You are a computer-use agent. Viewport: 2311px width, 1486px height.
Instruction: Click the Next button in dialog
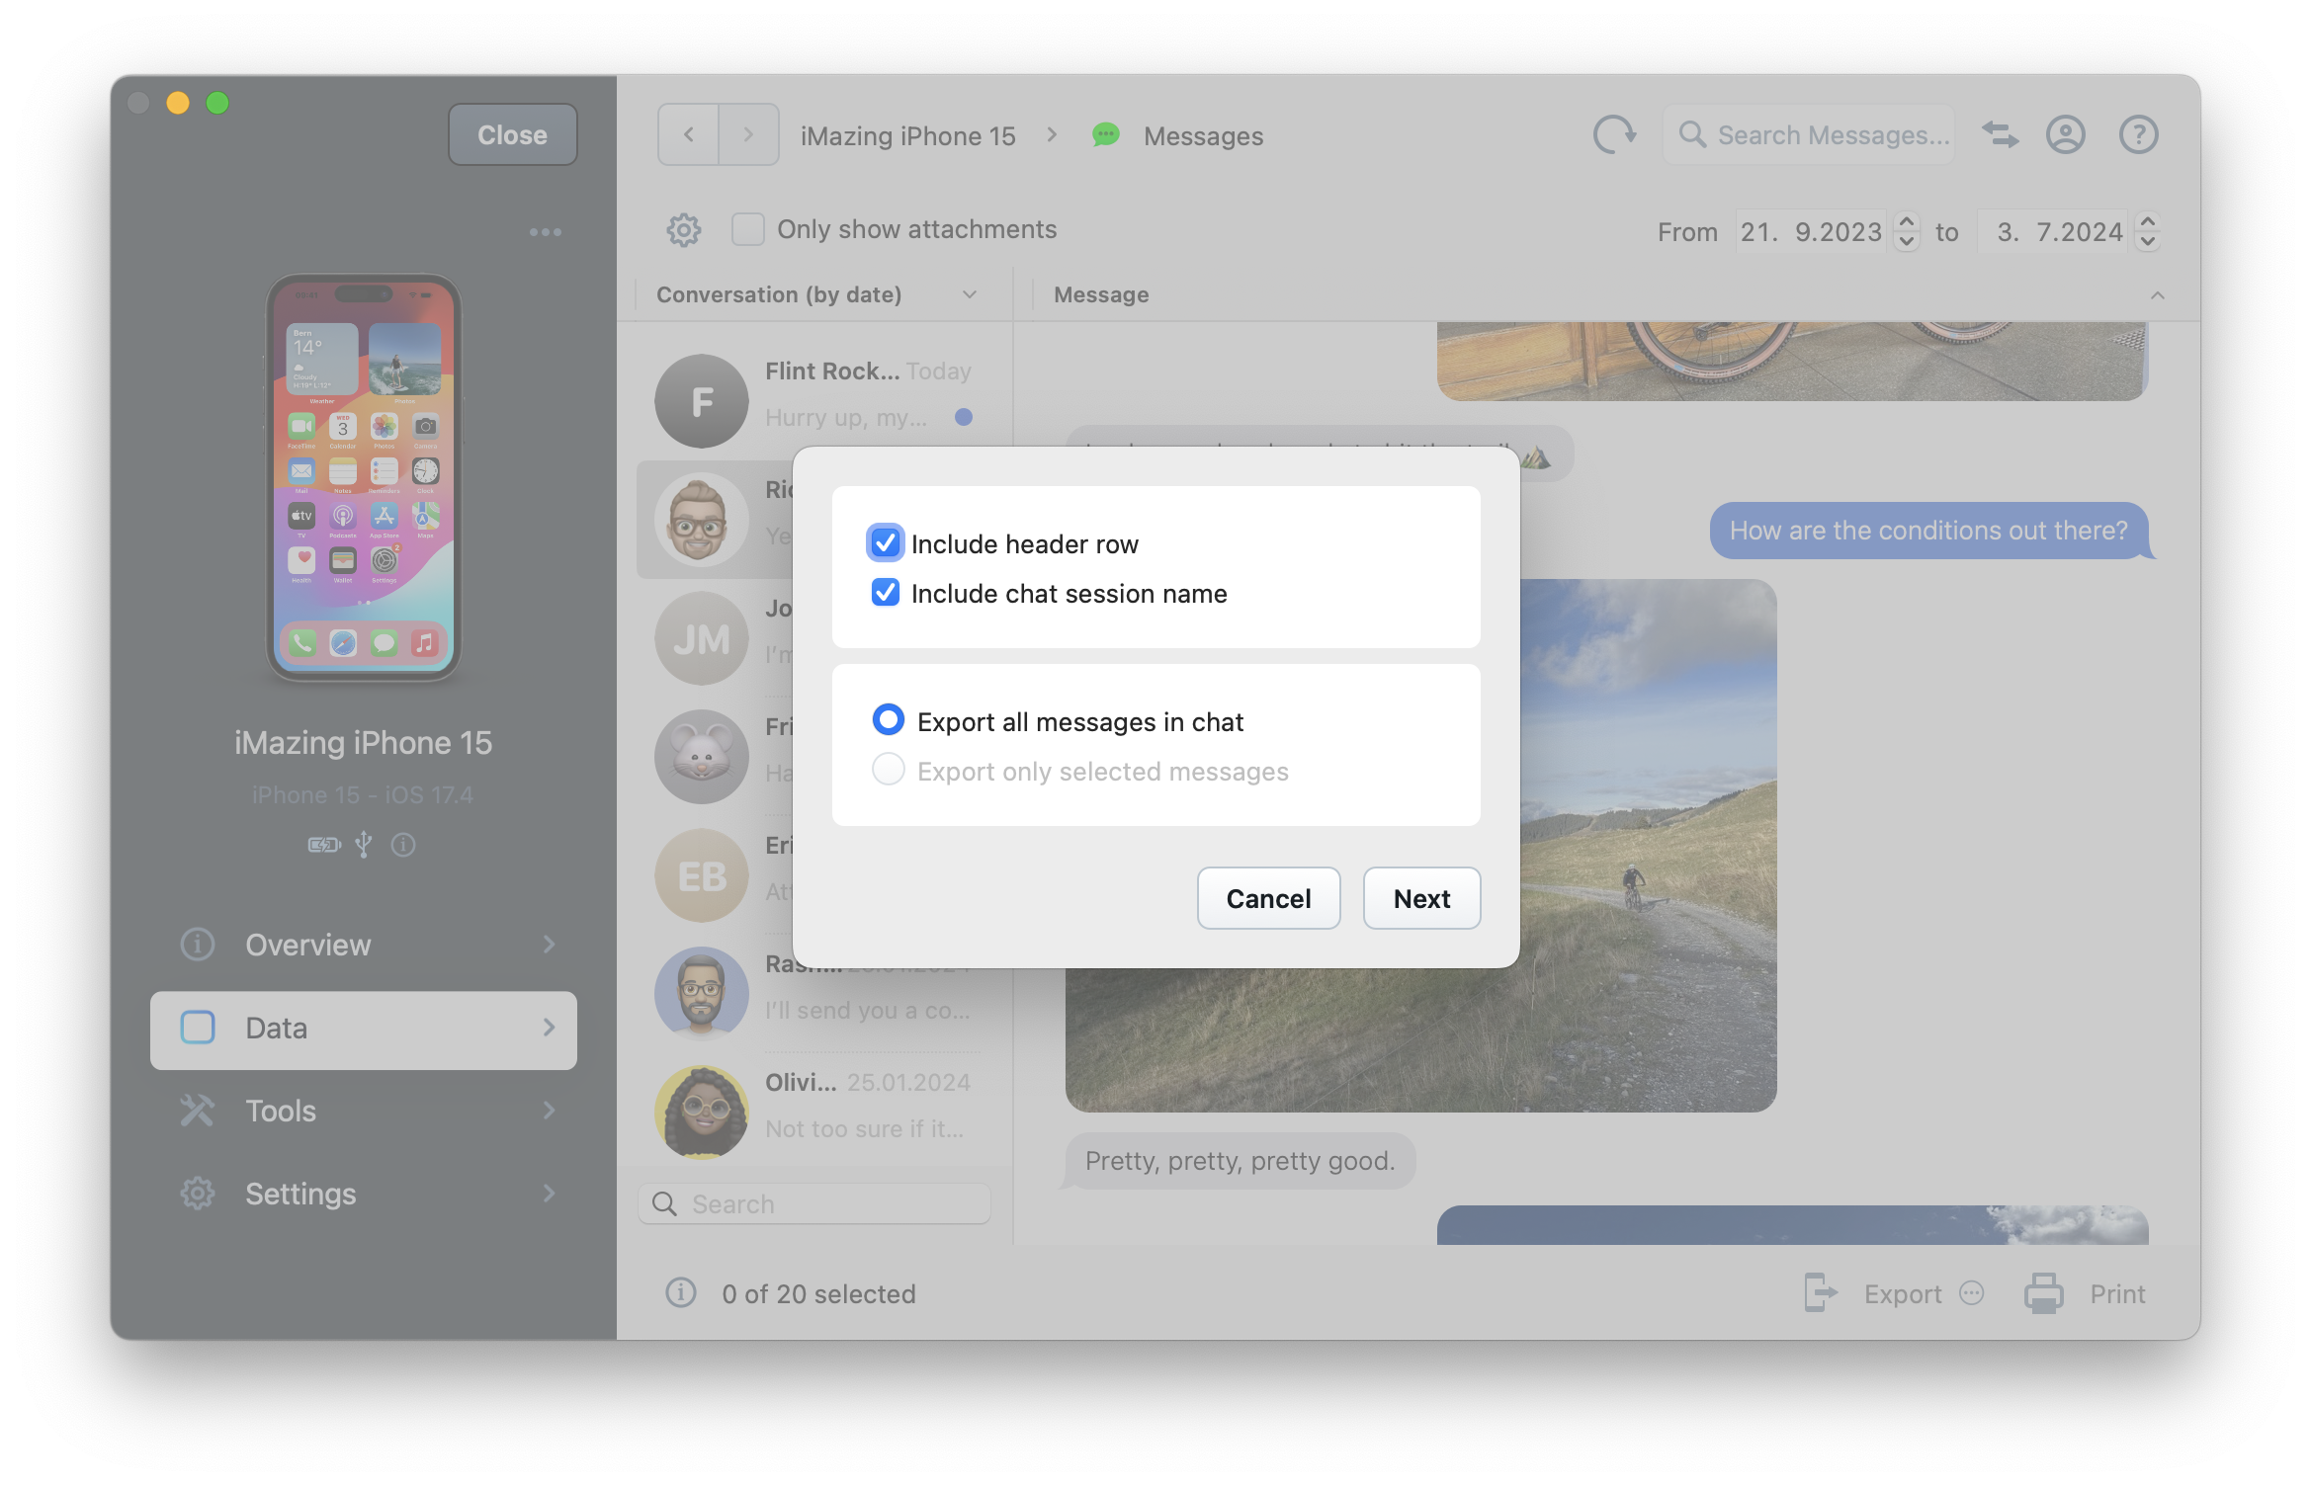tap(1421, 898)
